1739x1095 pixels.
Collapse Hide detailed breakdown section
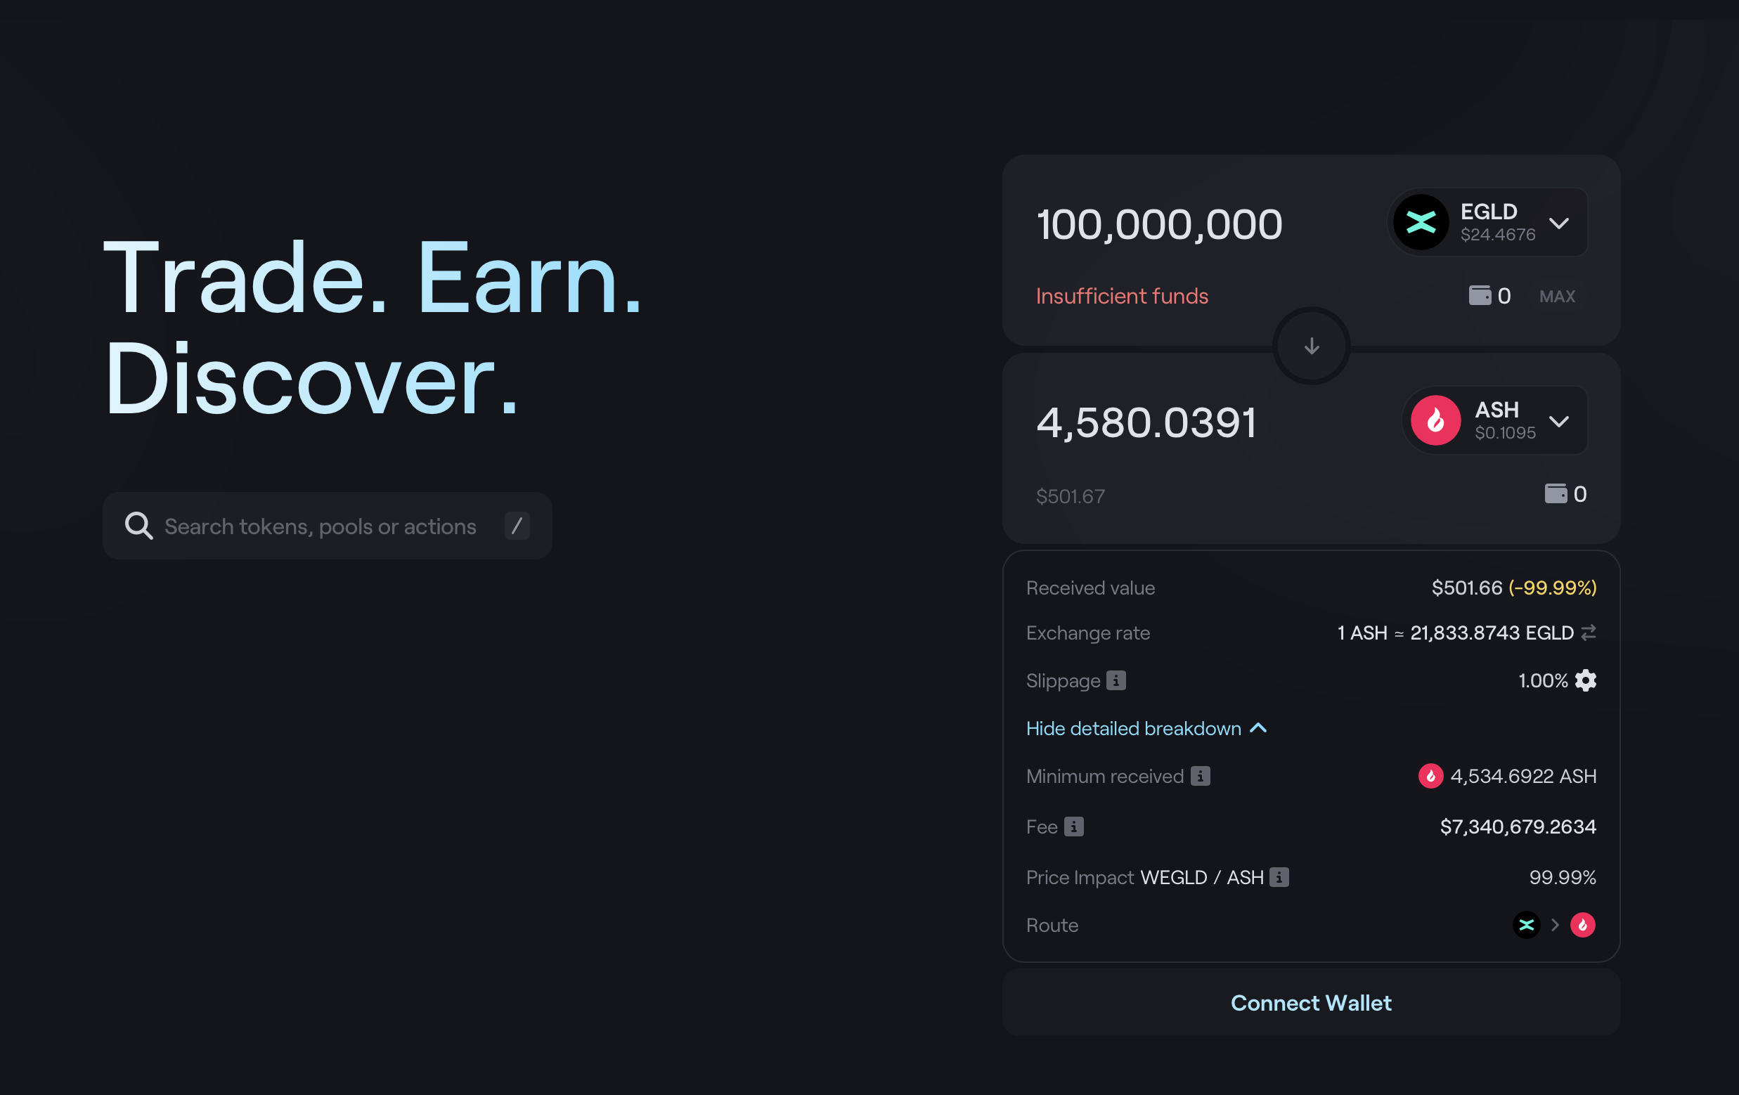[x=1147, y=728]
